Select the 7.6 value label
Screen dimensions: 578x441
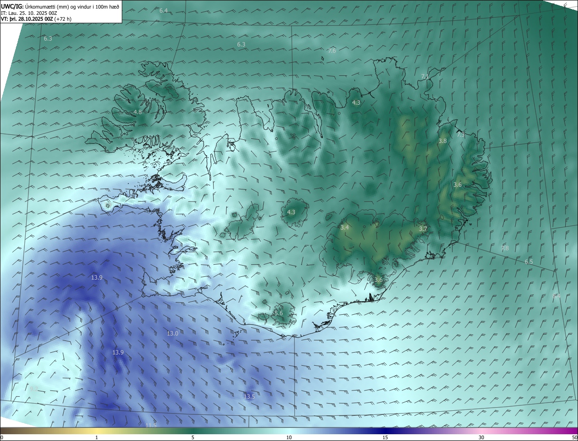332,51
